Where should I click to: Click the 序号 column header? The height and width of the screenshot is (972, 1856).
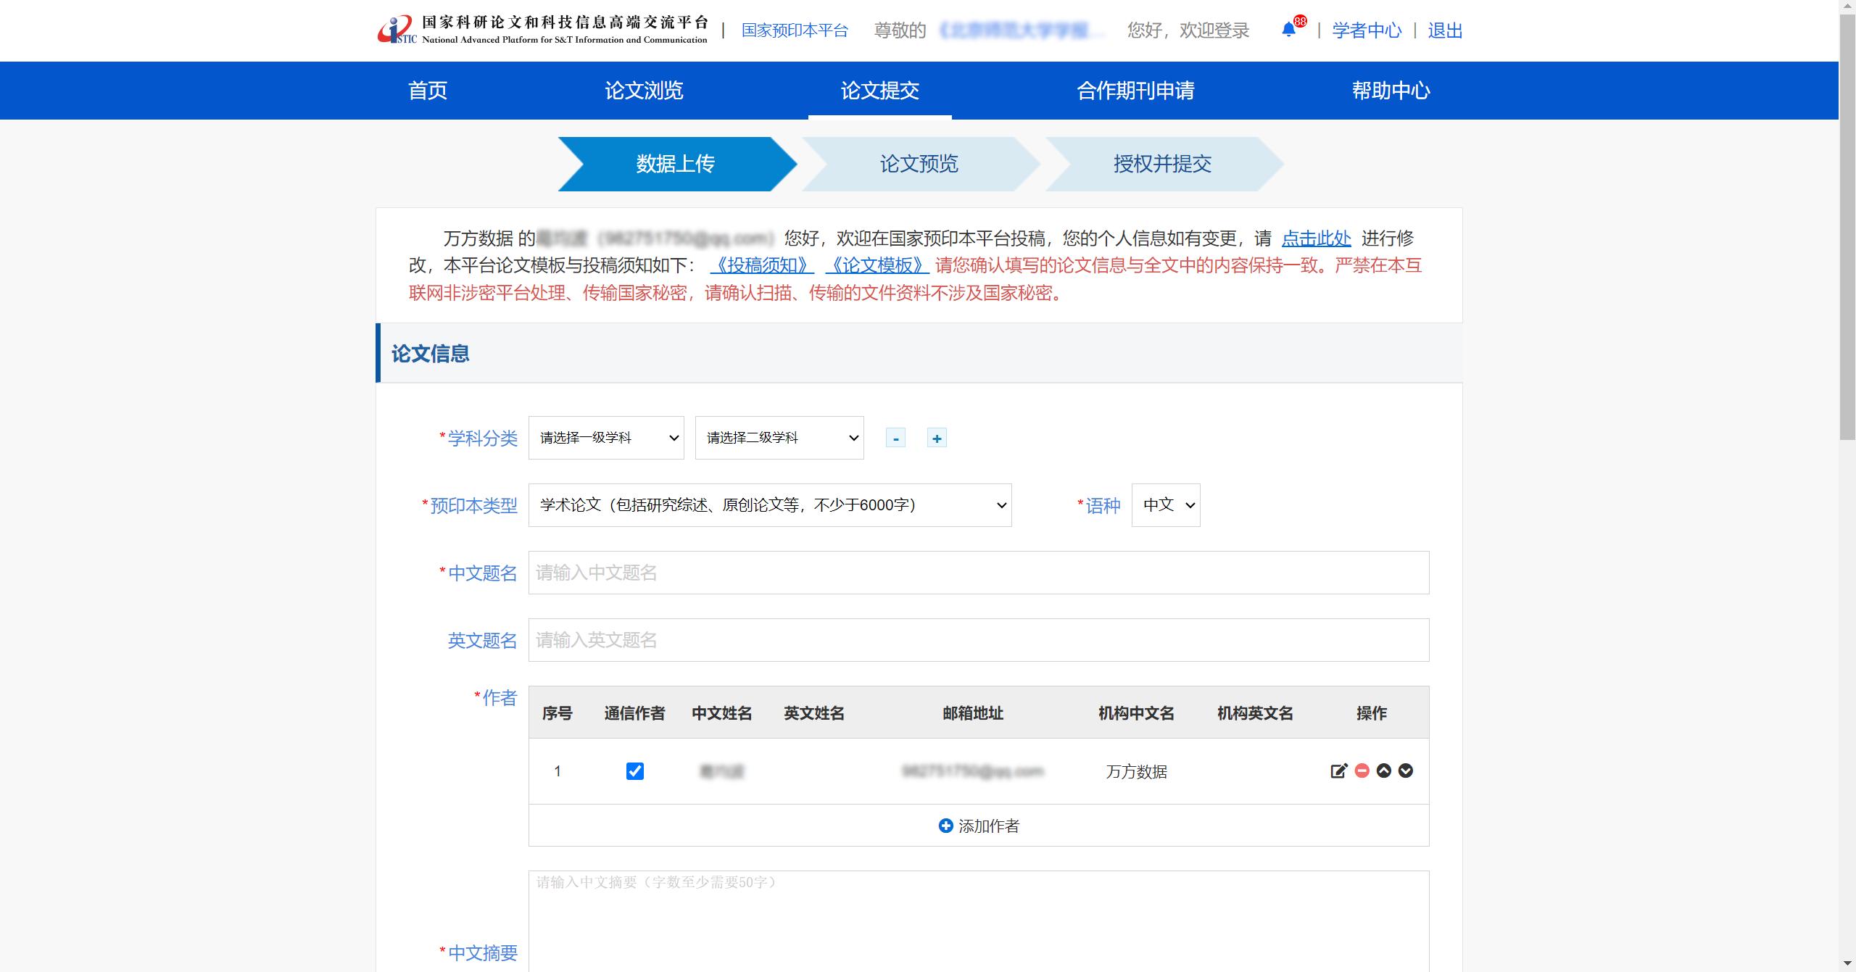coord(558,713)
